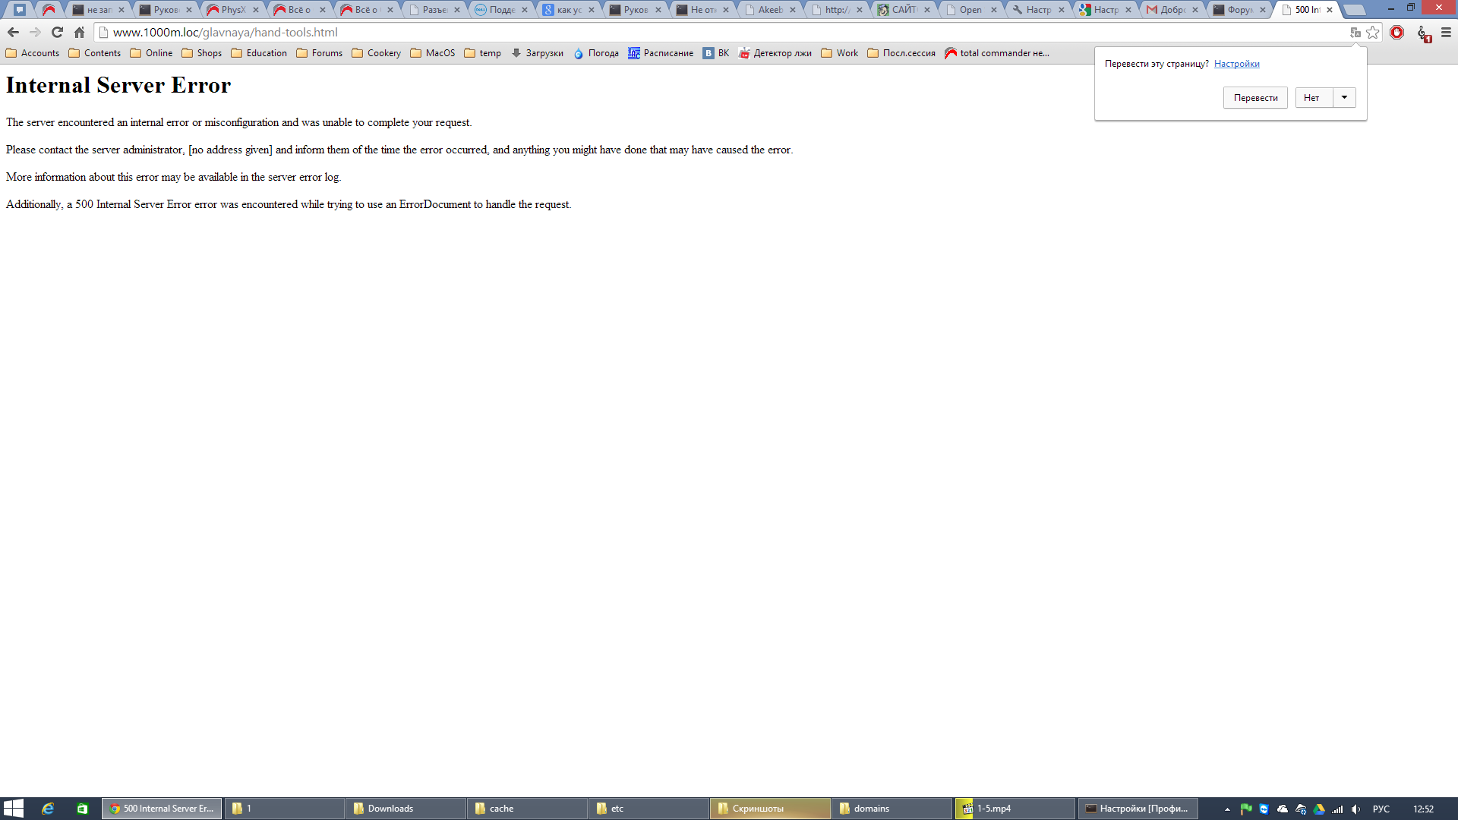Viewport: 1458px width, 820px height.
Task: Click the Нет button in the translate popup
Action: pos(1312,97)
